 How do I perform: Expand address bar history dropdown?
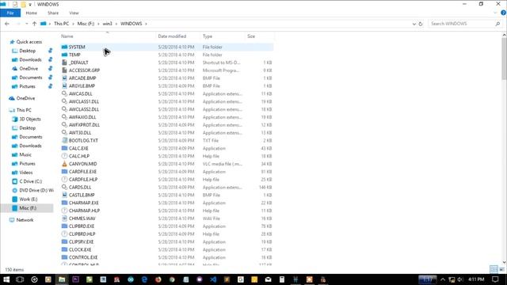click(414, 24)
